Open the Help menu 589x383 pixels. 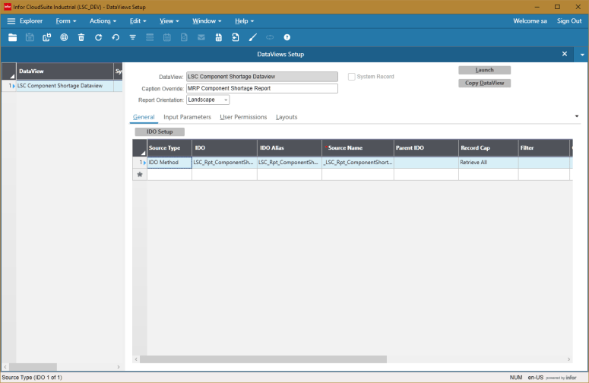point(244,21)
